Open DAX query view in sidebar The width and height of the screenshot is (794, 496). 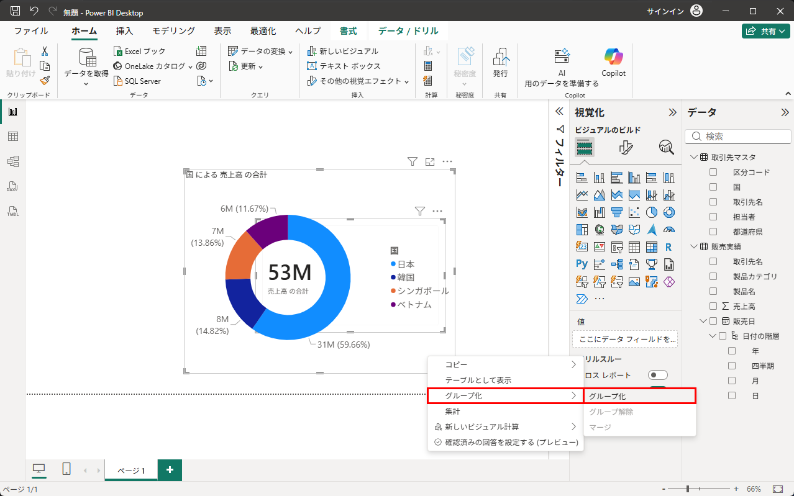click(12, 186)
